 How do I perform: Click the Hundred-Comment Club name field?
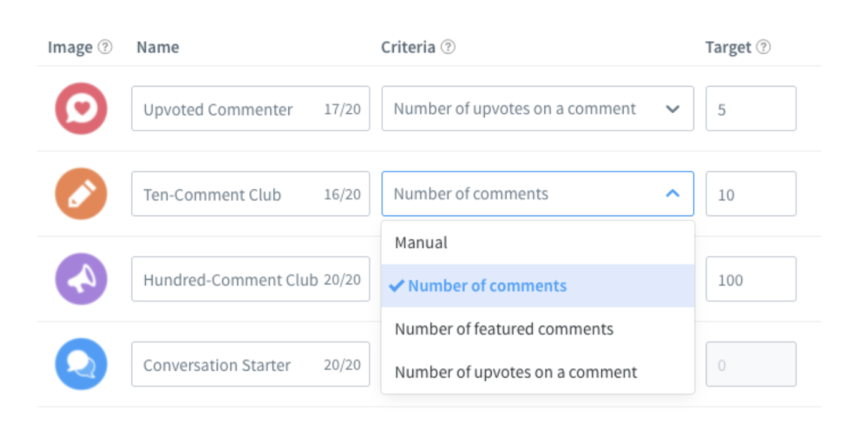231,279
